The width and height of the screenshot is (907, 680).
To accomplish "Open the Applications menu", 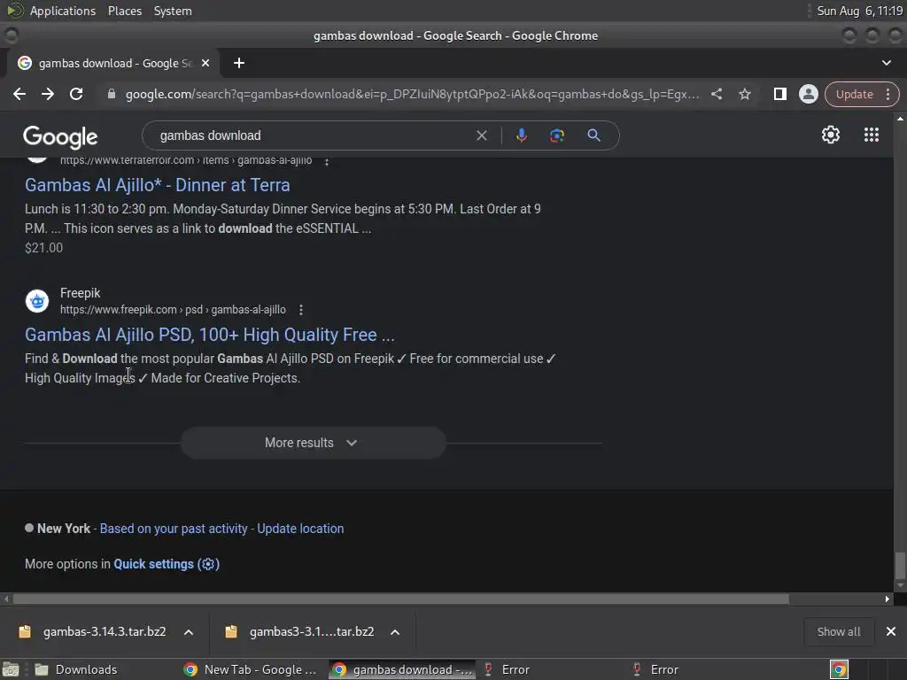I will (x=63, y=11).
